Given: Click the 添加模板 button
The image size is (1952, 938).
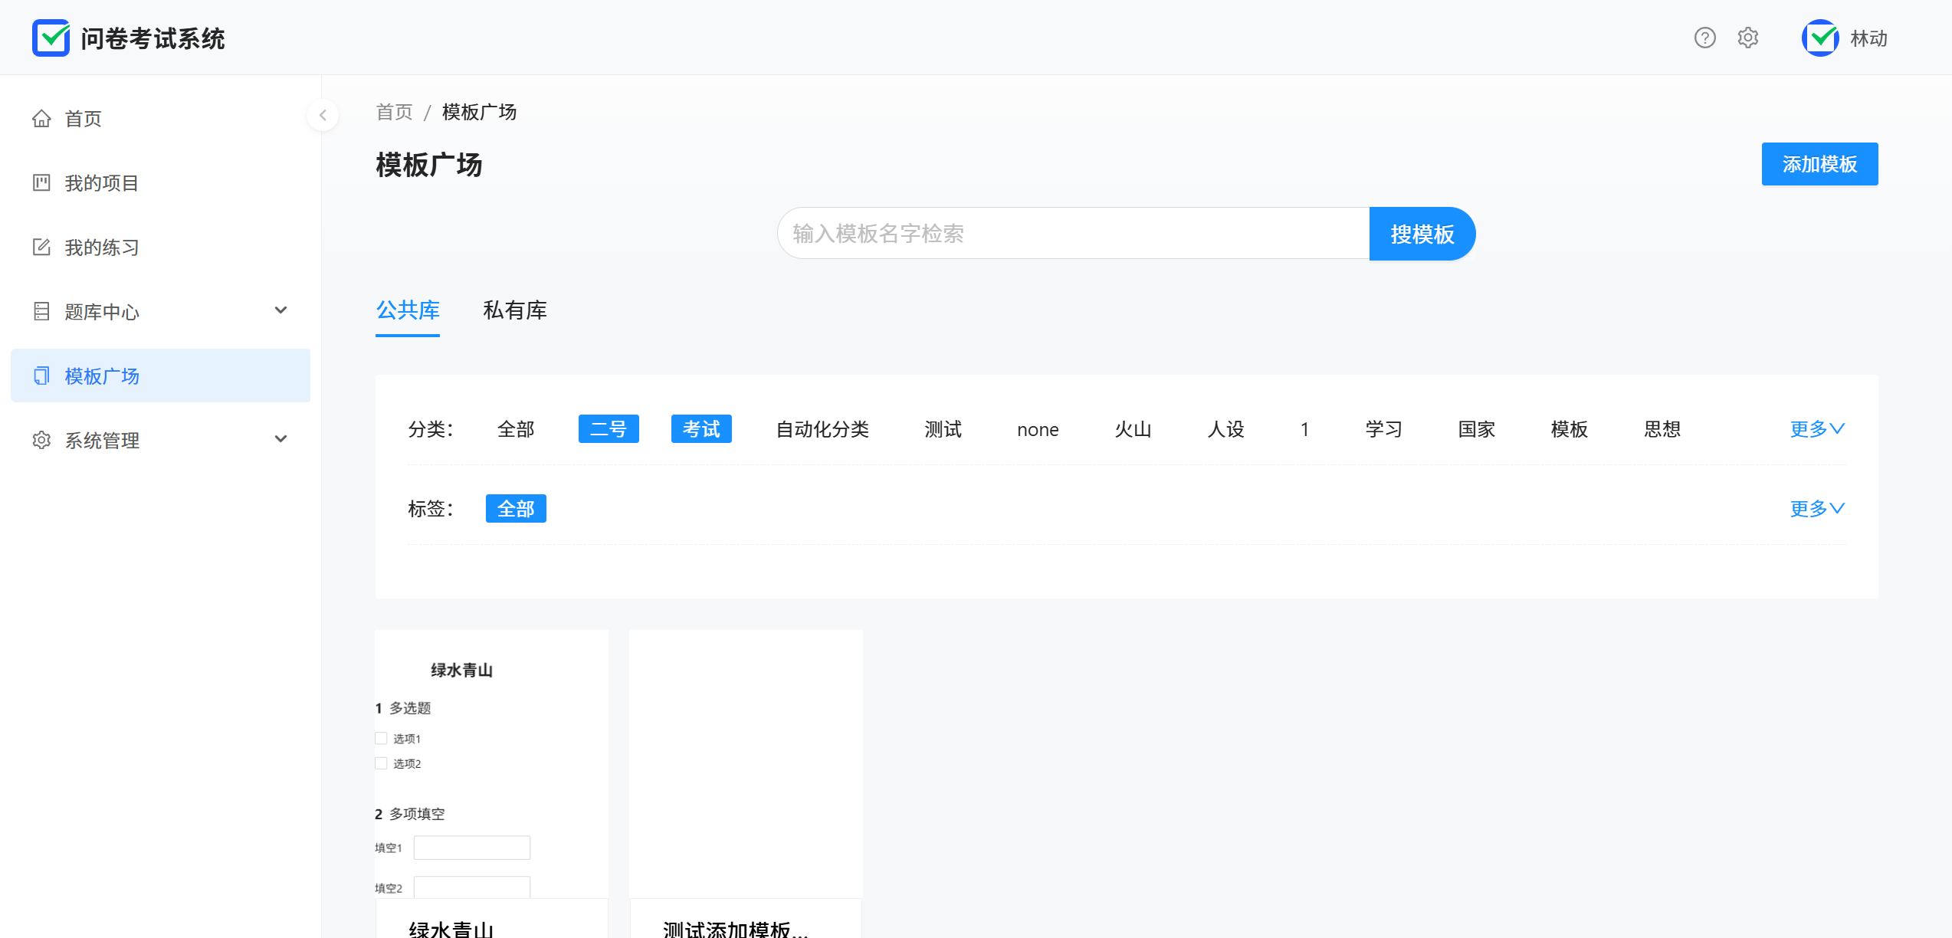Looking at the screenshot, I should (x=1819, y=164).
